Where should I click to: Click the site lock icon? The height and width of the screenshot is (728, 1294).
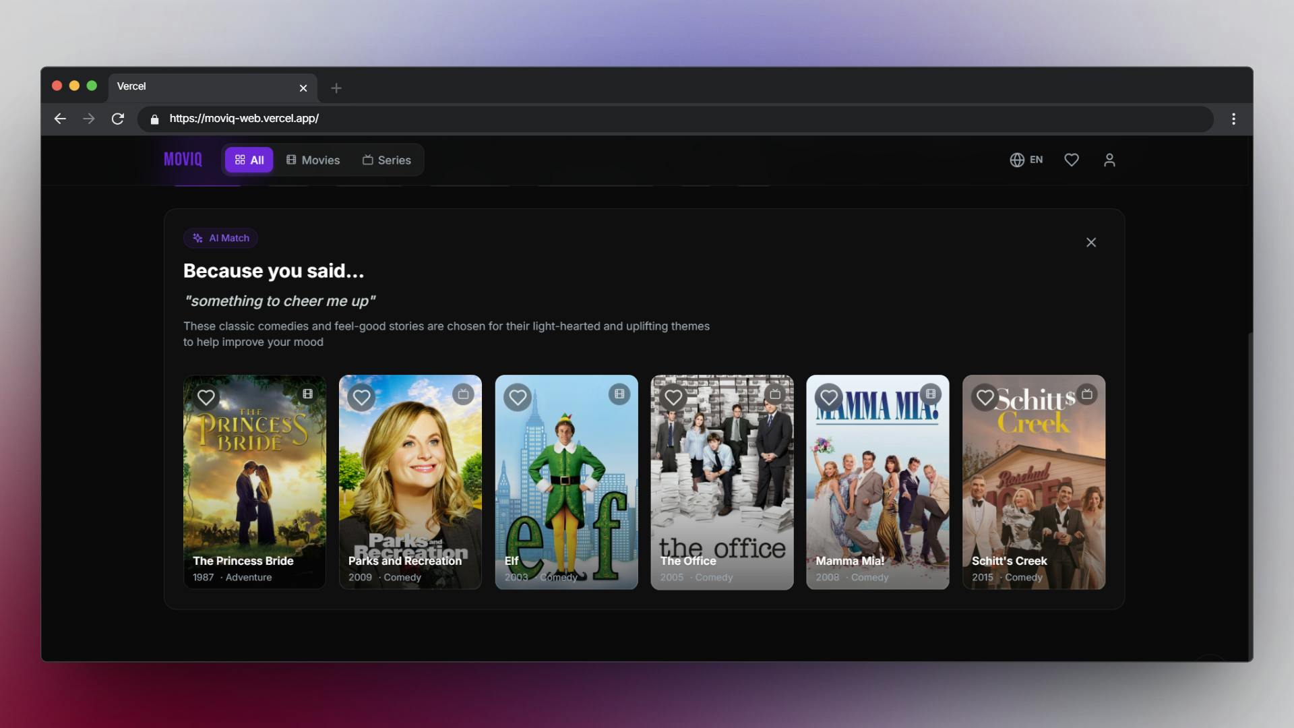[x=154, y=119]
